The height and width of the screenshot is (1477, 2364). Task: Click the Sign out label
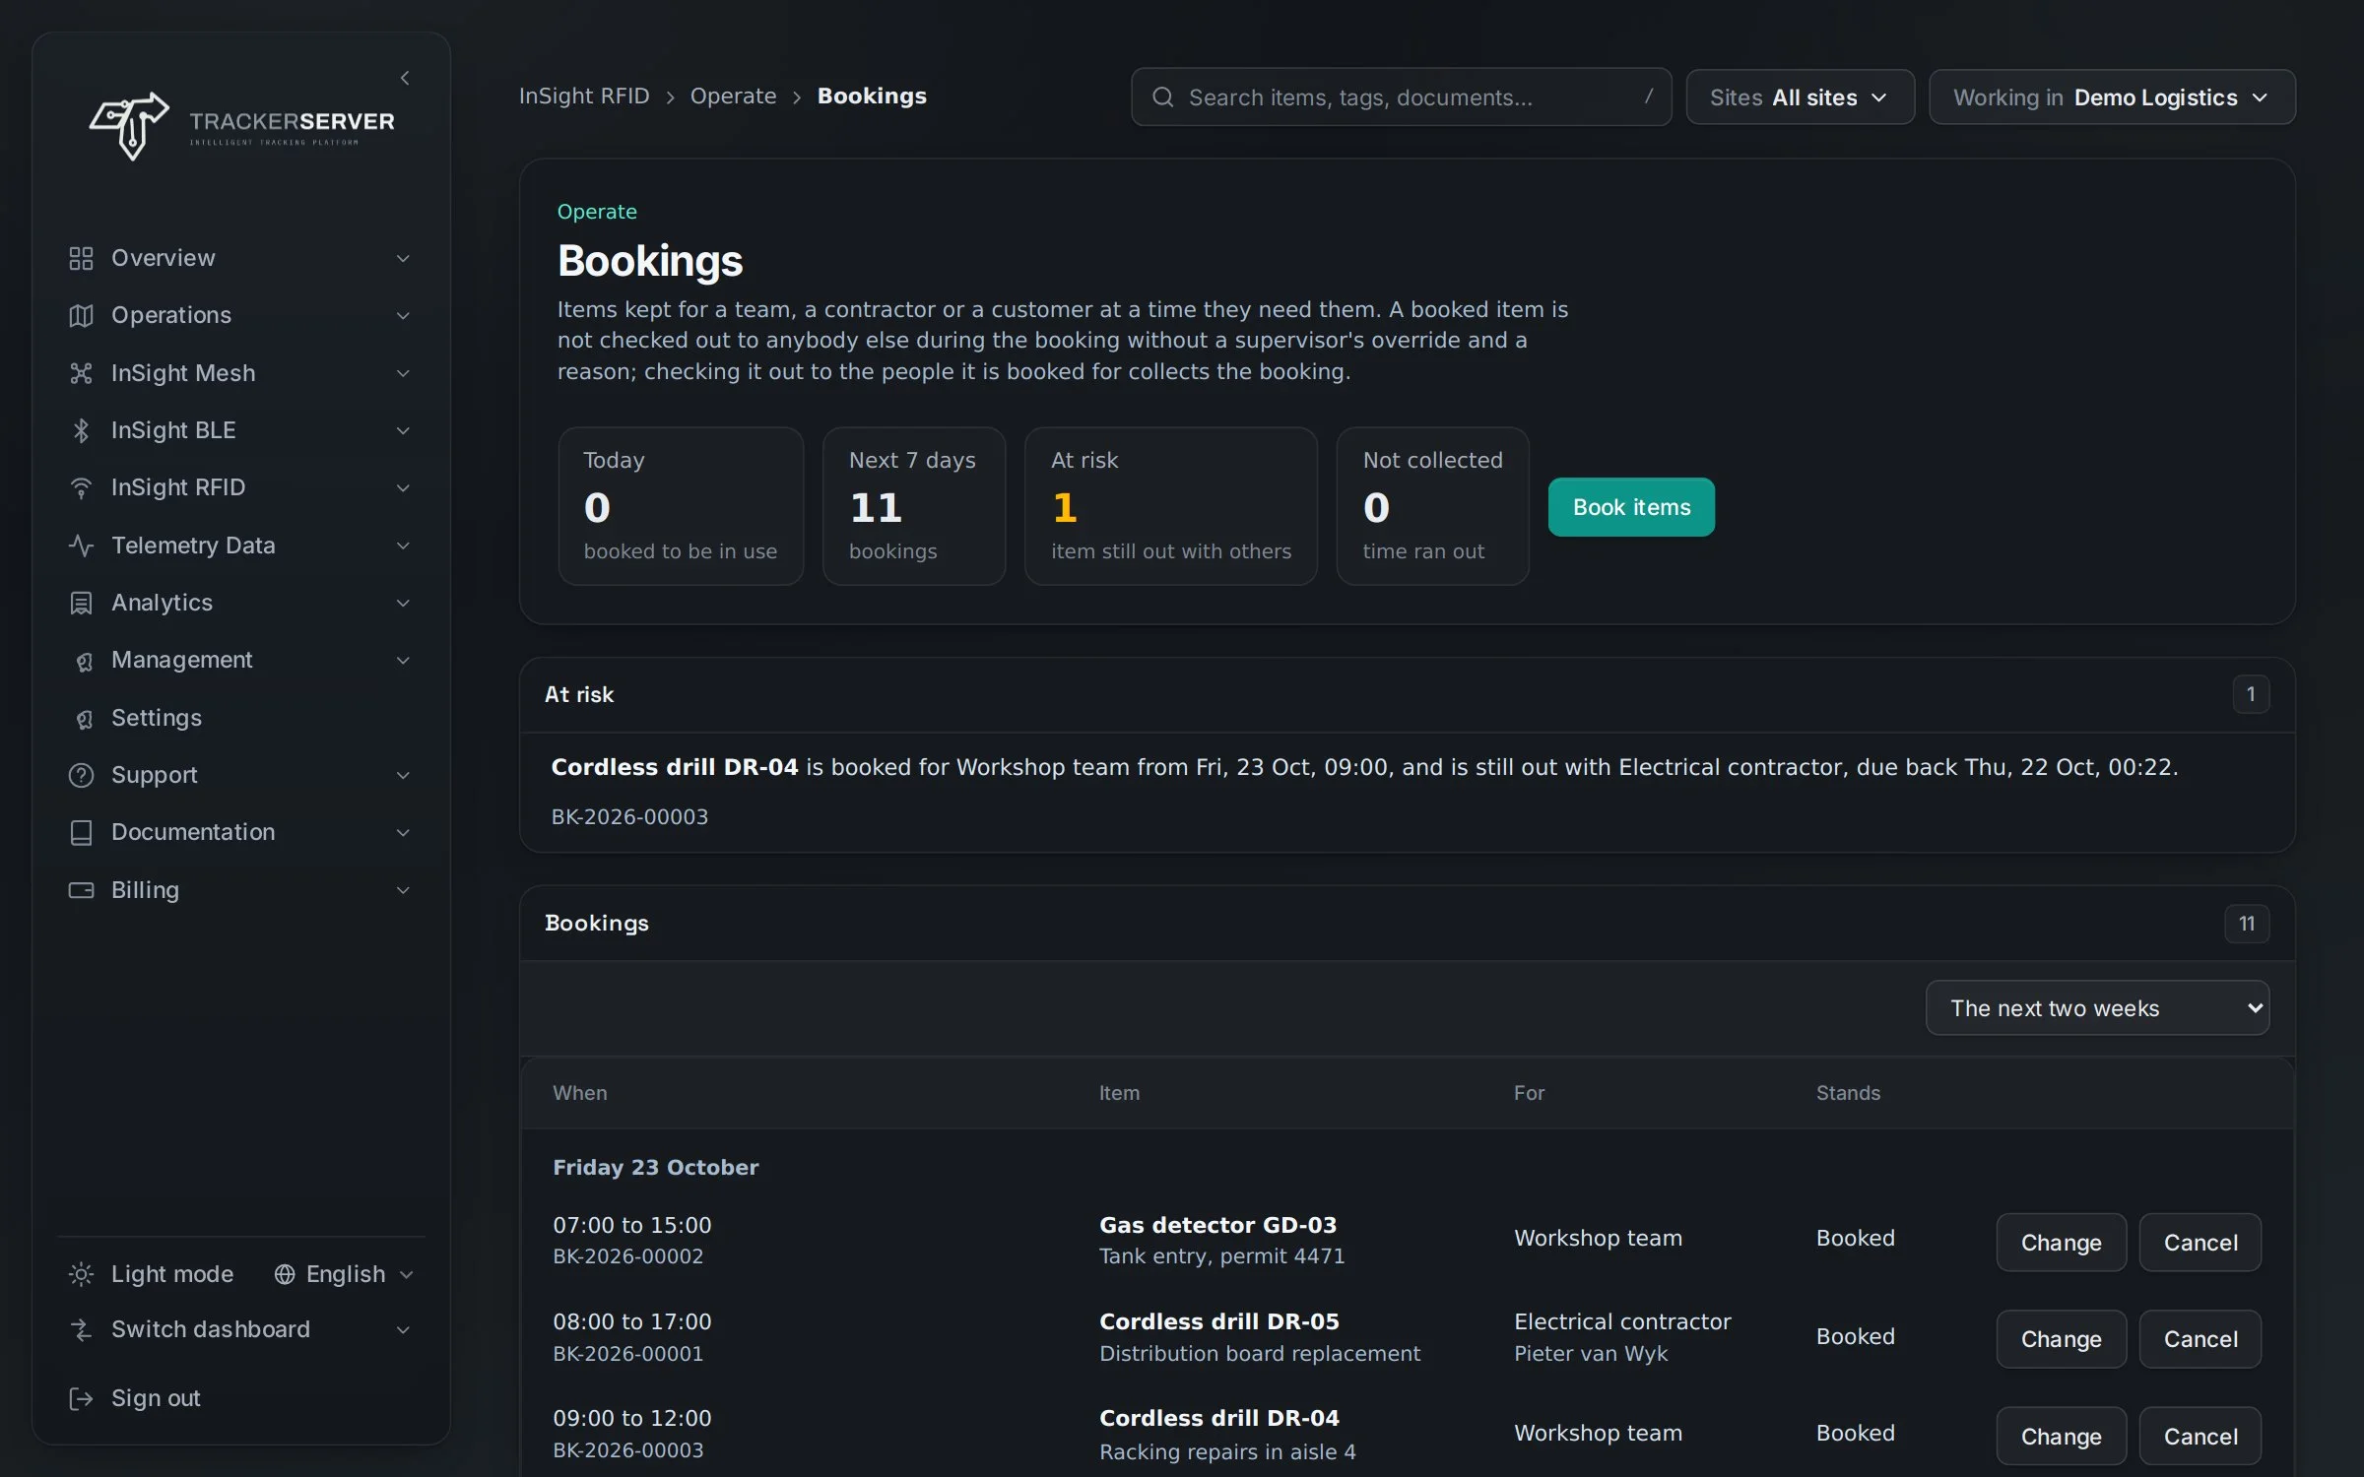[156, 1398]
